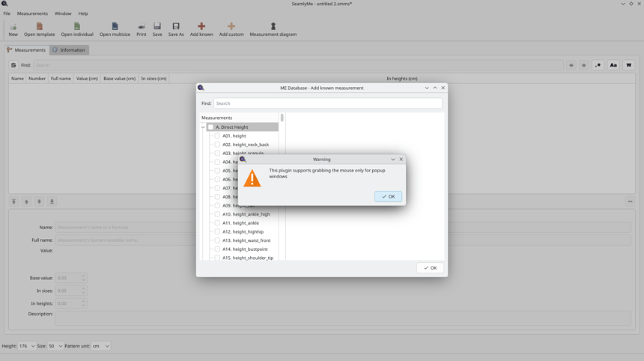Screen dimensions: 644x361
Task: Click the Open multisize icon
Action: (x=115, y=29)
